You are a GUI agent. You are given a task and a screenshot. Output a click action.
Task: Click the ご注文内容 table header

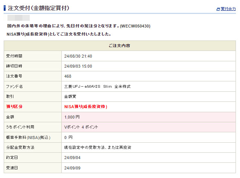tap(119, 46)
